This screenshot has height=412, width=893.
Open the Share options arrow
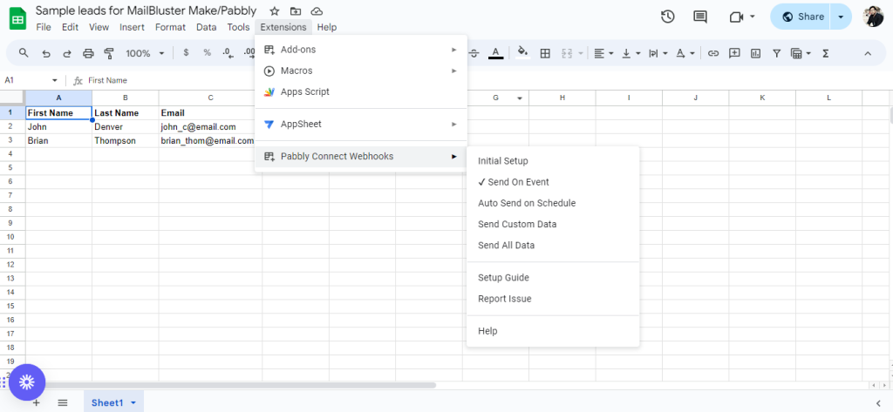[841, 17]
